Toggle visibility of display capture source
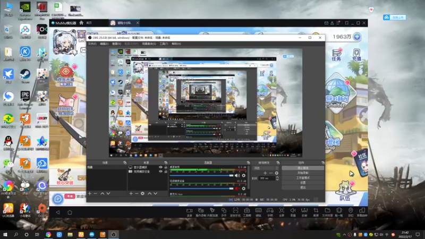 [x=161, y=167]
